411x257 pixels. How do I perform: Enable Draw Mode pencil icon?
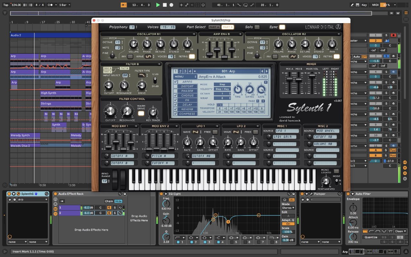point(352,5)
